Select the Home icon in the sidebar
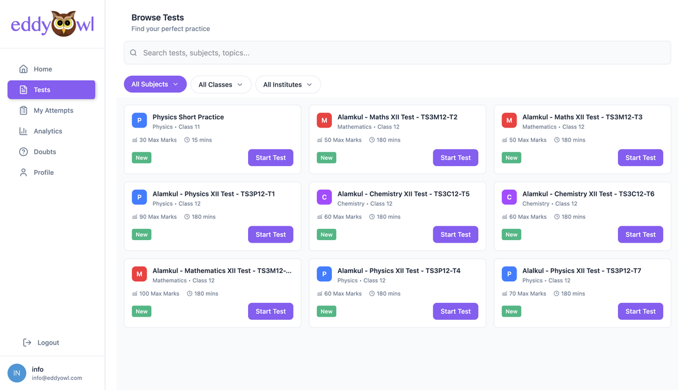The width and height of the screenshot is (690, 390). 22,68
